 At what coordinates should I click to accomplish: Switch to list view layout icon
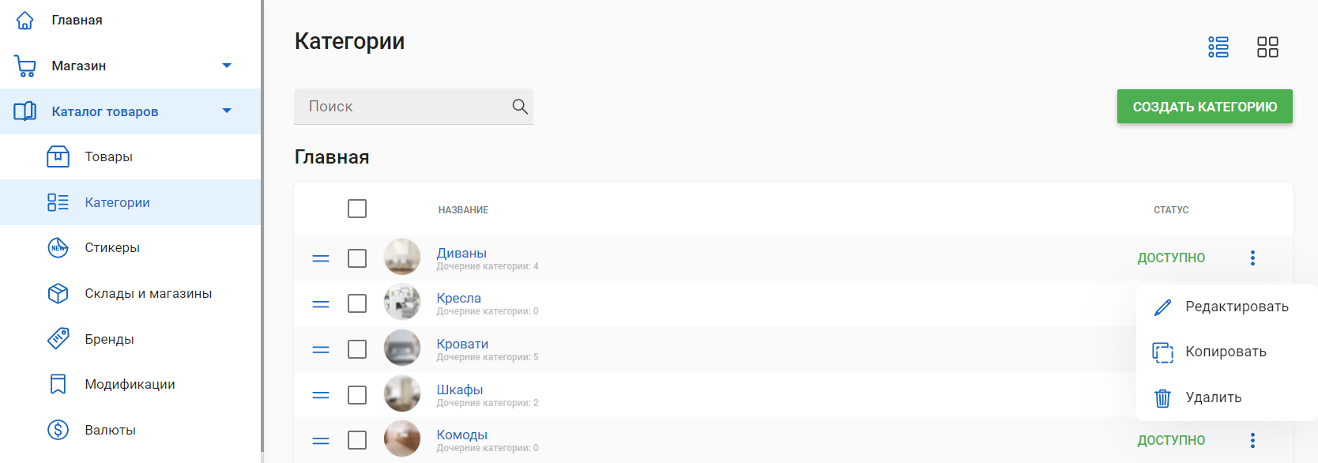[x=1218, y=47]
